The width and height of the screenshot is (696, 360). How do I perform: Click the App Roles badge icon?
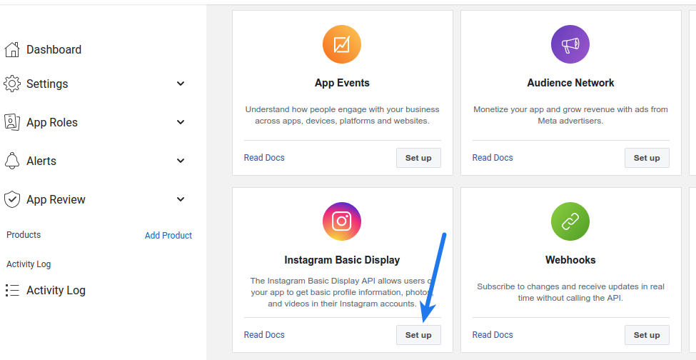tap(12, 122)
